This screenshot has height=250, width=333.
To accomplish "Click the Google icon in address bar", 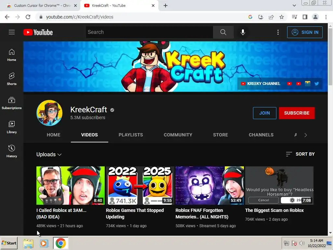I will click(x=250, y=17).
